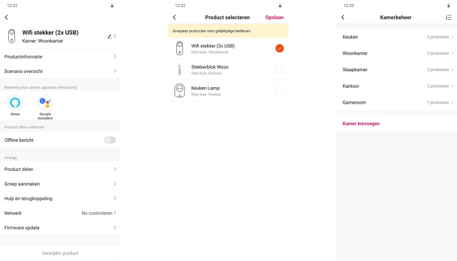Image resolution: width=457 pixels, height=261 pixels.
Task: Expand the Productinformatie row
Action: (x=60, y=56)
